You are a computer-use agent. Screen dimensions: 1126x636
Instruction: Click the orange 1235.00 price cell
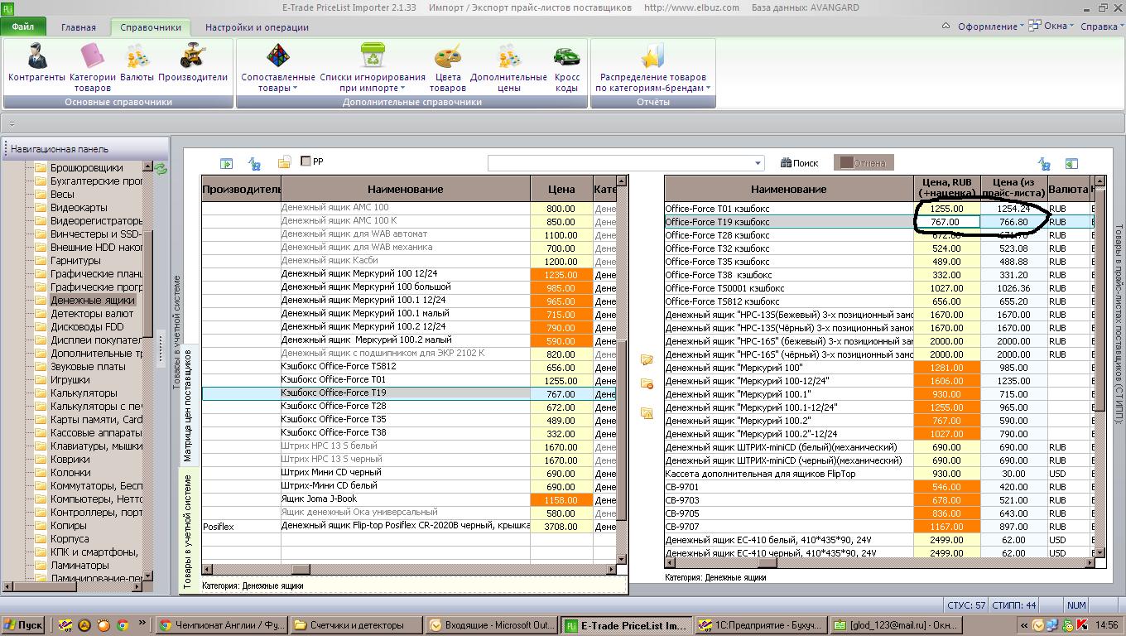tap(561, 274)
